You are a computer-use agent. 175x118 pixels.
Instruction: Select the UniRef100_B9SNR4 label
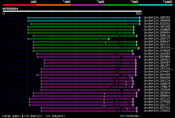pos(157,57)
